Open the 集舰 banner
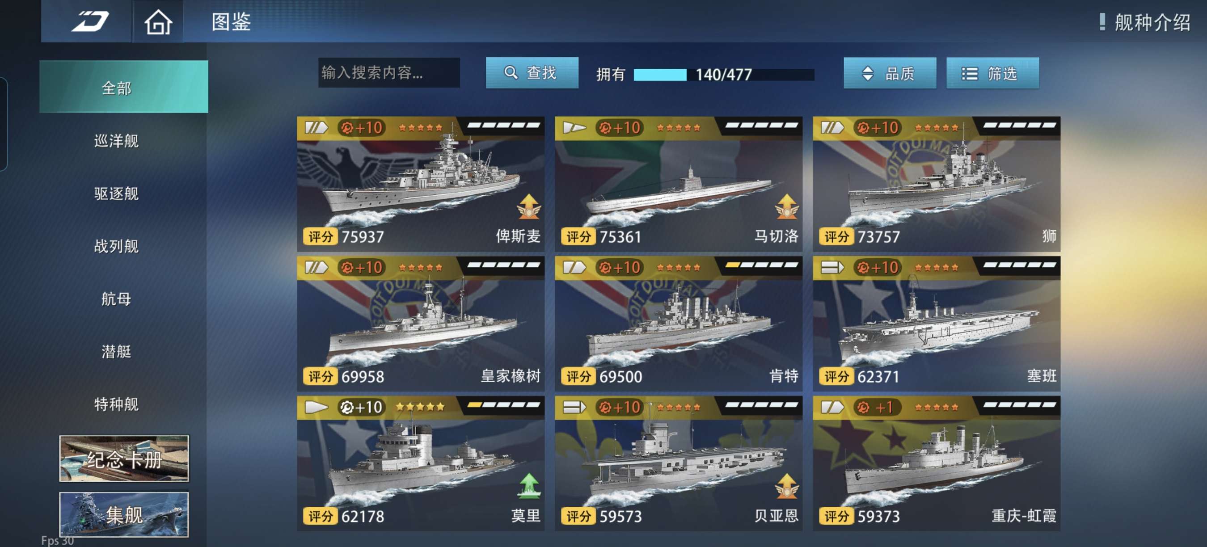Viewport: 1207px width, 547px height. click(x=124, y=514)
